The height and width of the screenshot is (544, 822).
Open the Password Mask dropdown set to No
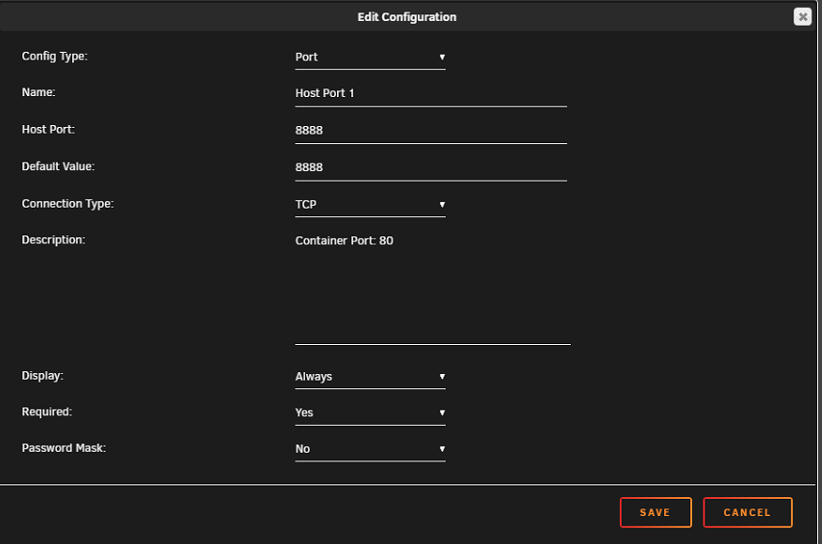371,449
